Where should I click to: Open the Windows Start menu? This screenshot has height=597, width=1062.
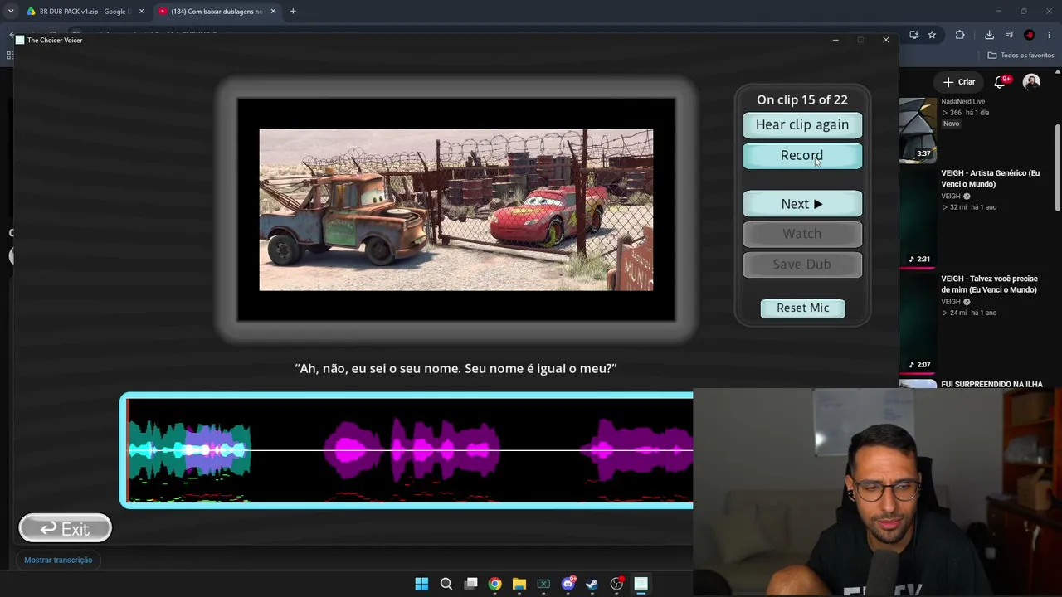[421, 584]
